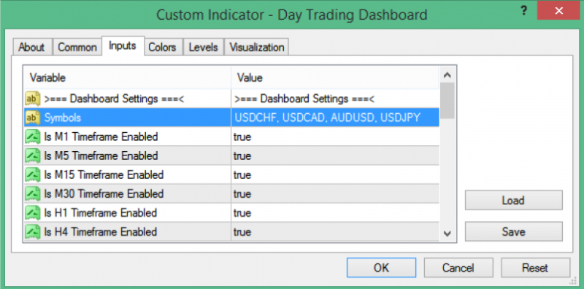
Task: Switch to the About tab
Action: point(31,47)
